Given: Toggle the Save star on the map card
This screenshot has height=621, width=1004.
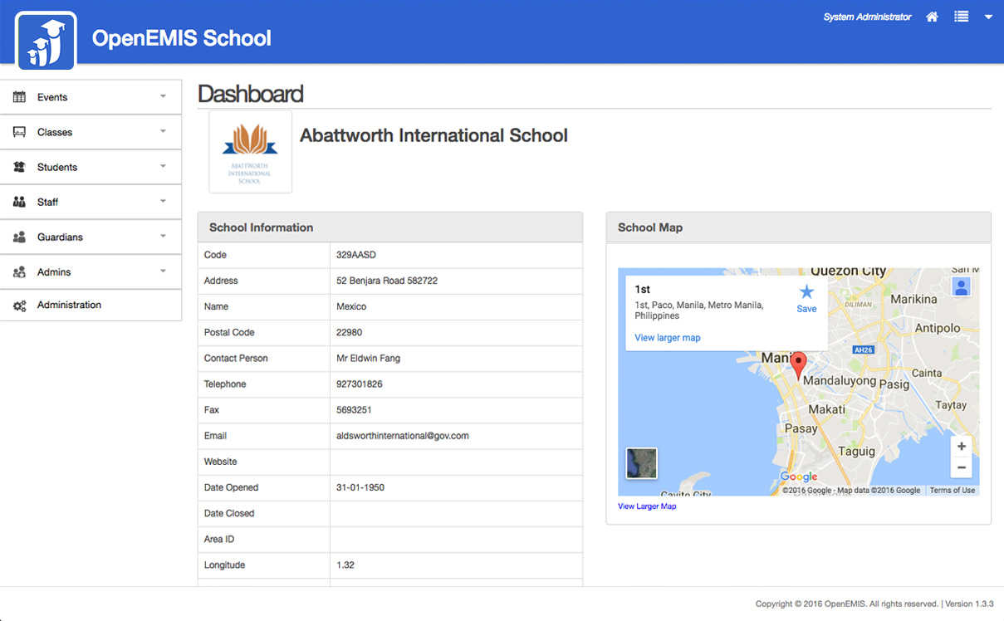Looking at the screenshot, I should (806, 292).
